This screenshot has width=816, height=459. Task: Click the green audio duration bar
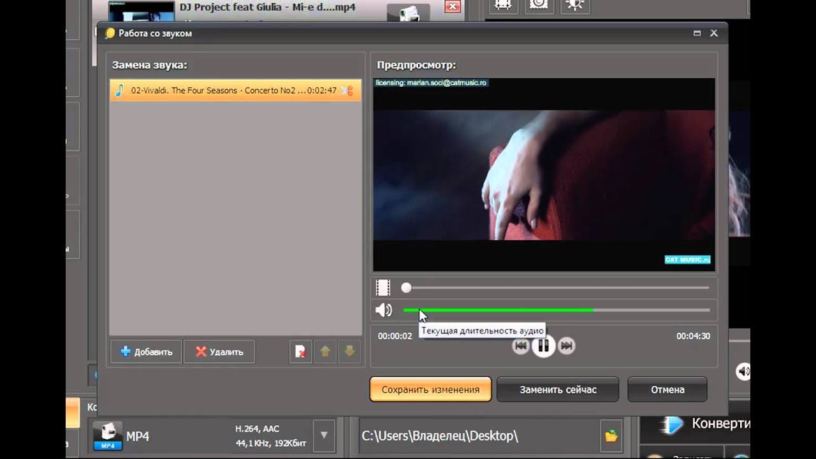click(499, 310)
